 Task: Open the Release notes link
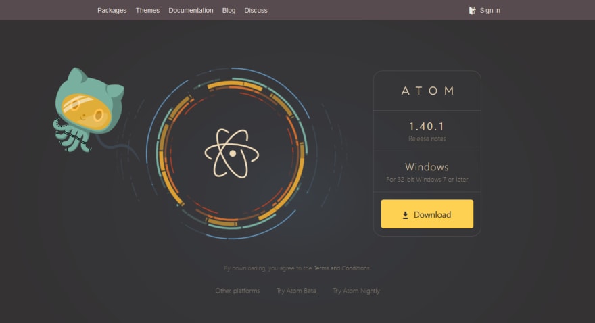tap(427, 139)
